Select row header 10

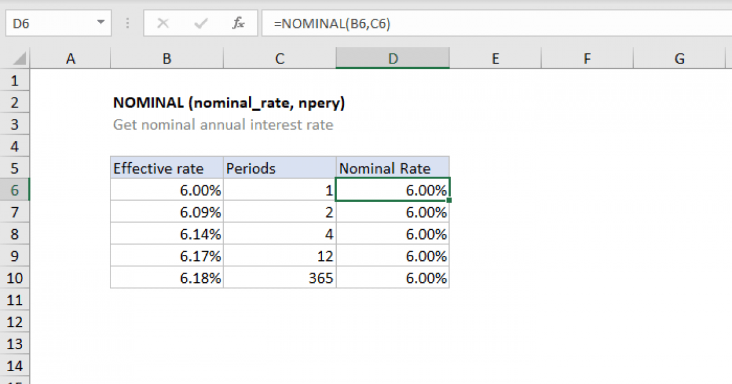15,278
